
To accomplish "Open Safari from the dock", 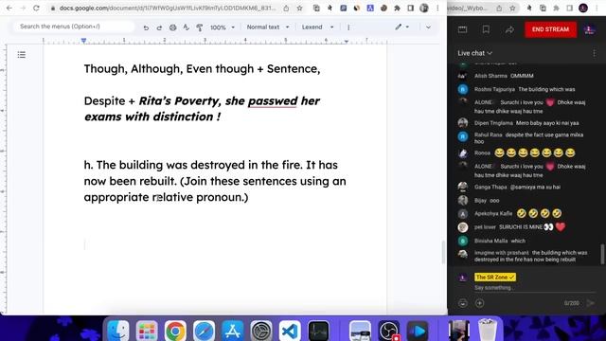I will tap(205, 331).
